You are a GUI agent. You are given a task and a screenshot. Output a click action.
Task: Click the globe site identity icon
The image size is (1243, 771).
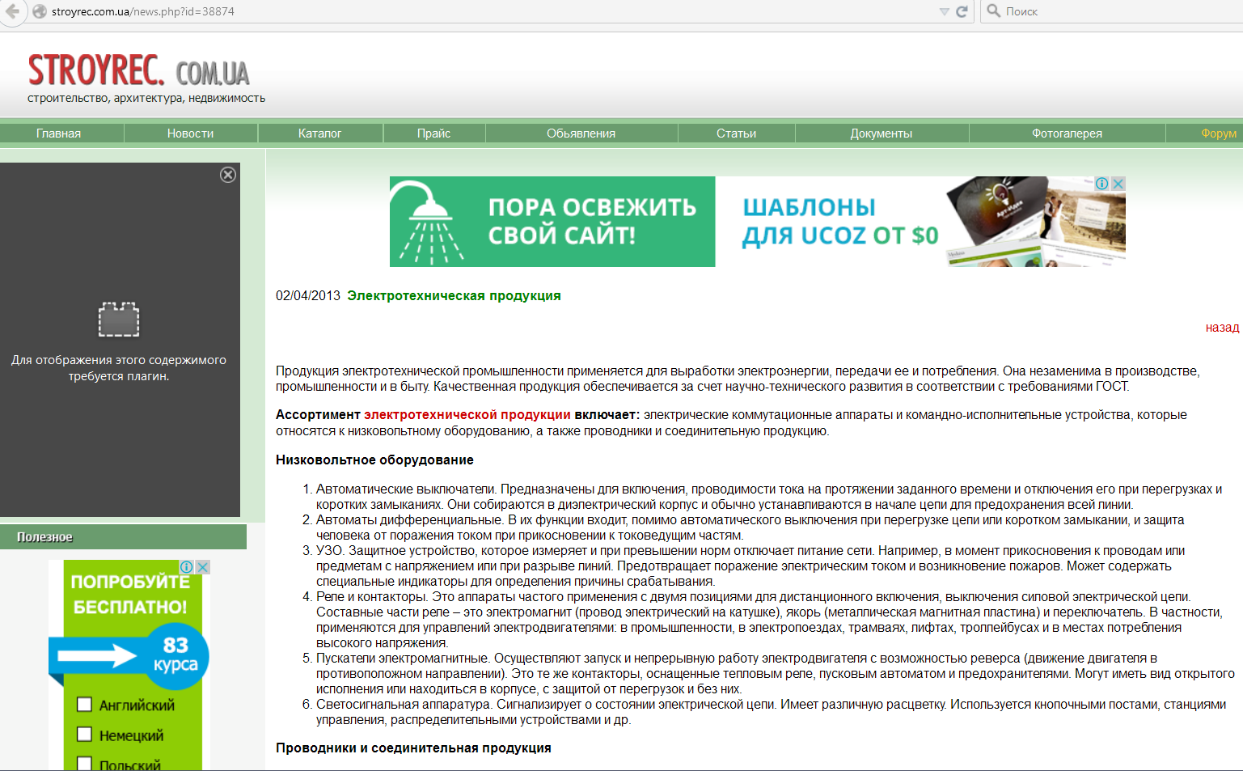pyautogui.click(x=40, y=11)
